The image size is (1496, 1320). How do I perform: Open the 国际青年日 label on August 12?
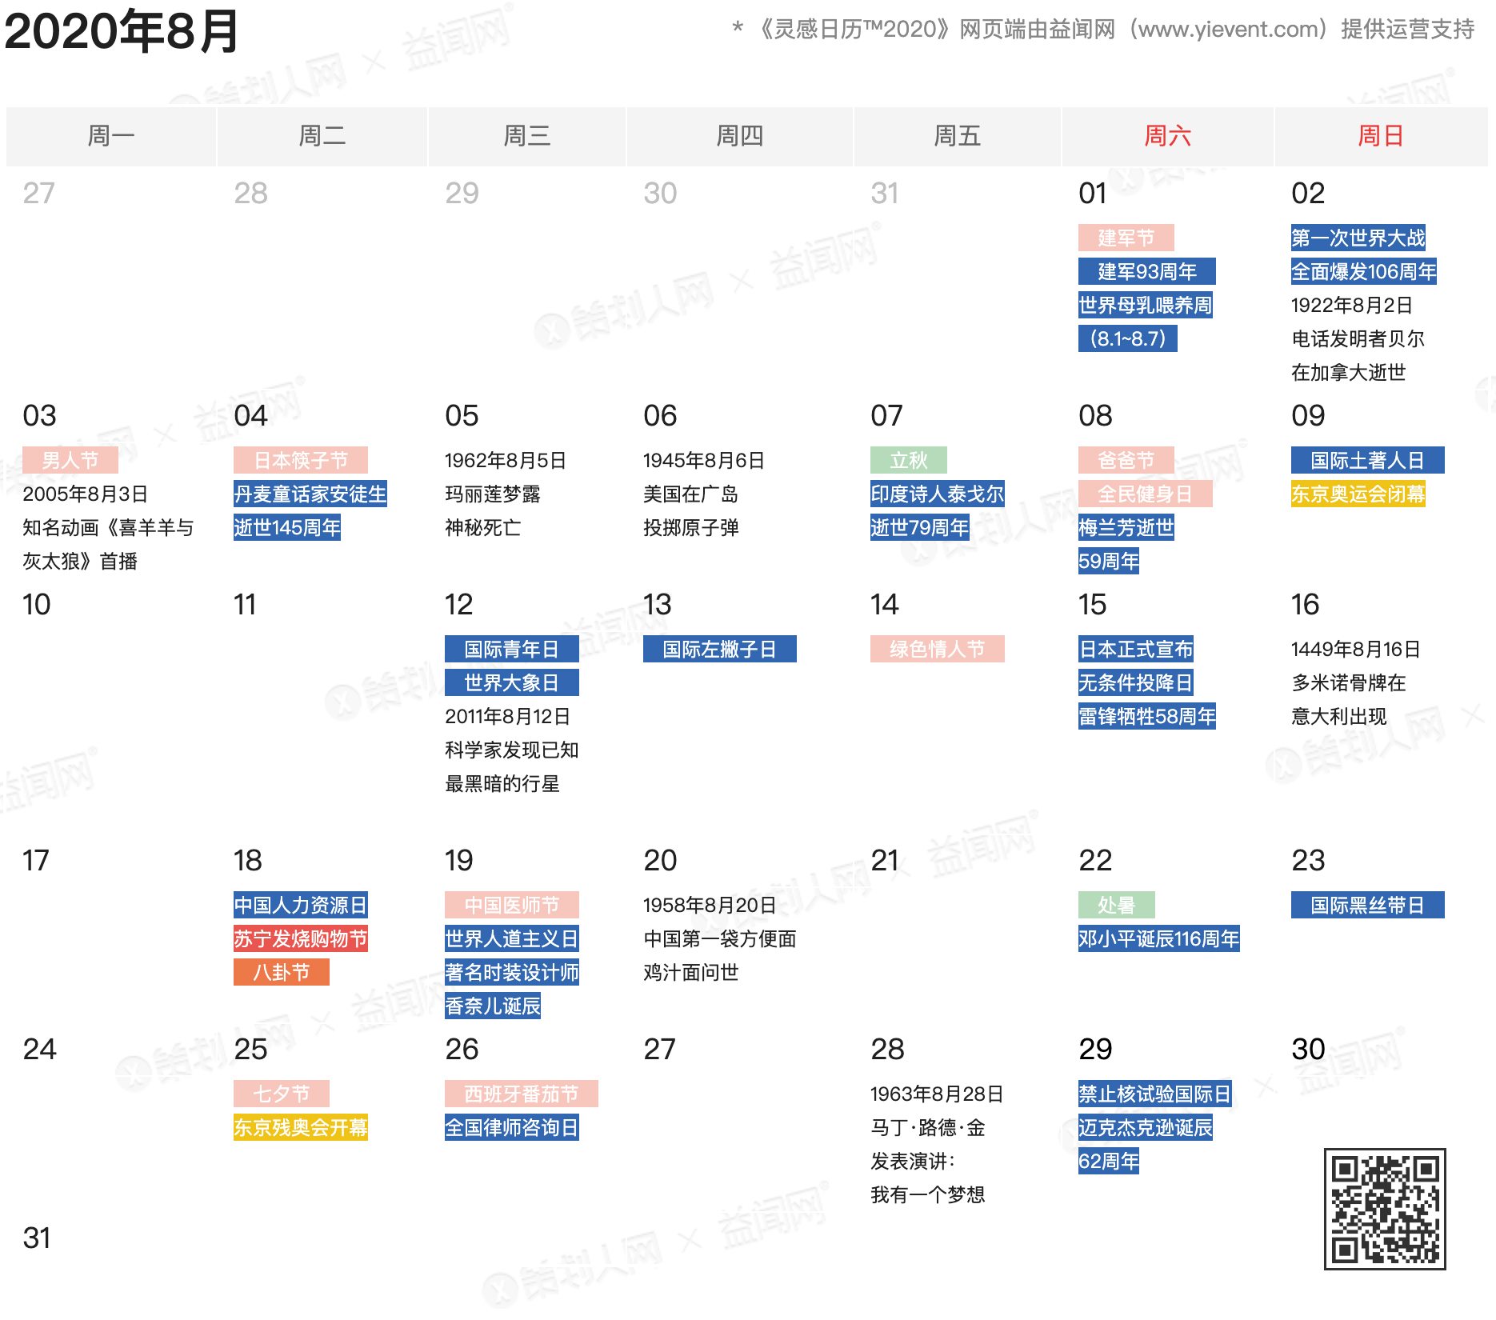(511, 649)
